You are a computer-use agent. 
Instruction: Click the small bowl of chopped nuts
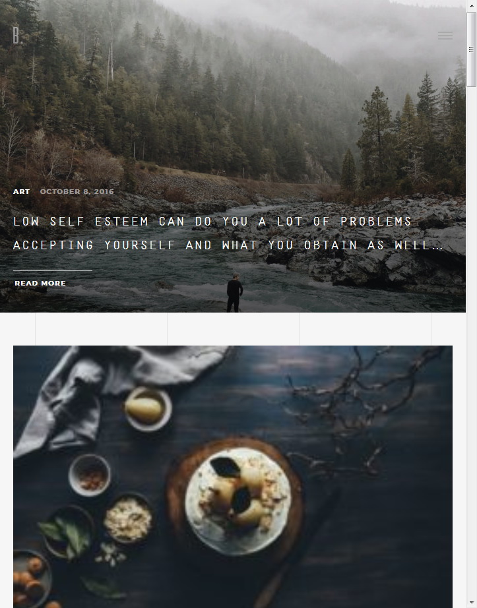[x=90, y=475]
